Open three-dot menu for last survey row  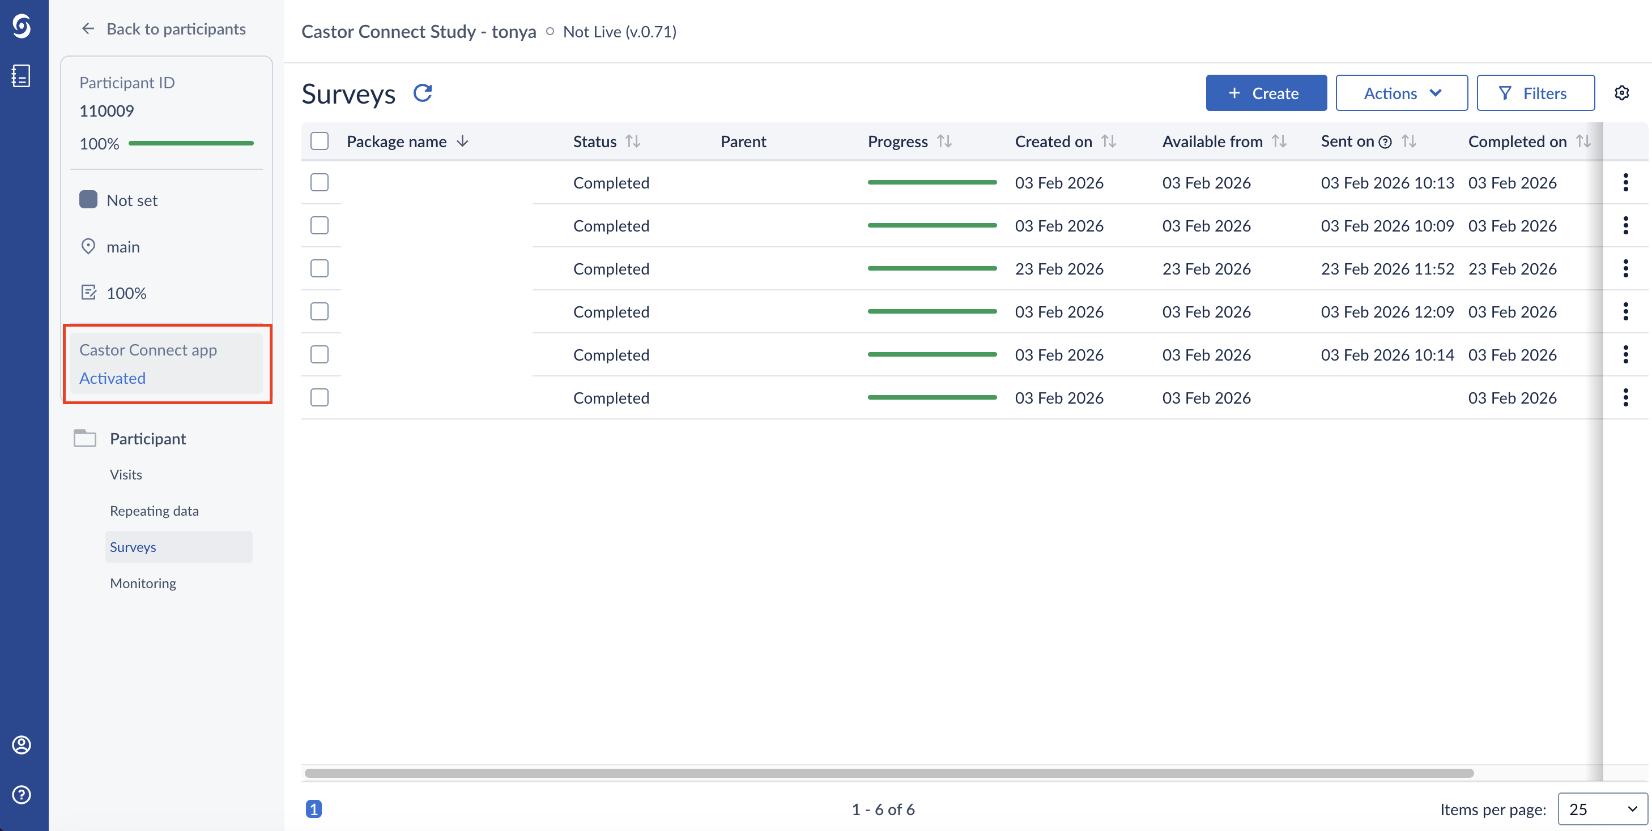(1625, 397)
